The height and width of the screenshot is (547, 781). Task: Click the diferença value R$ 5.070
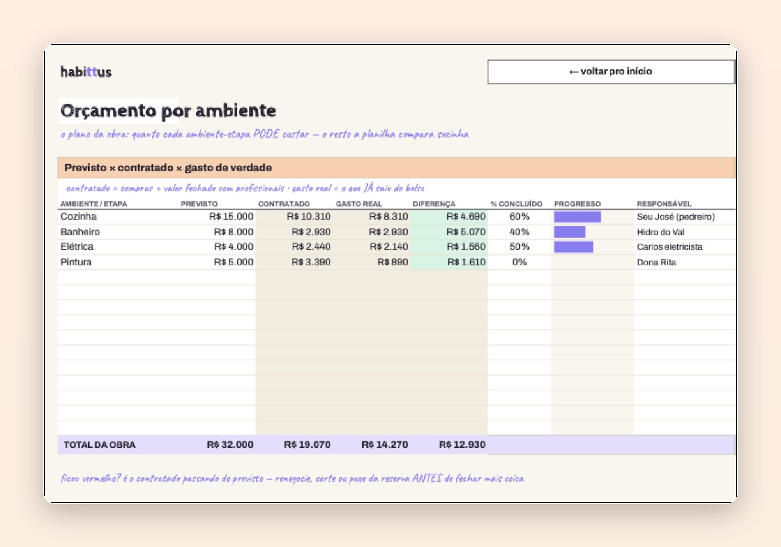(466, 232)
